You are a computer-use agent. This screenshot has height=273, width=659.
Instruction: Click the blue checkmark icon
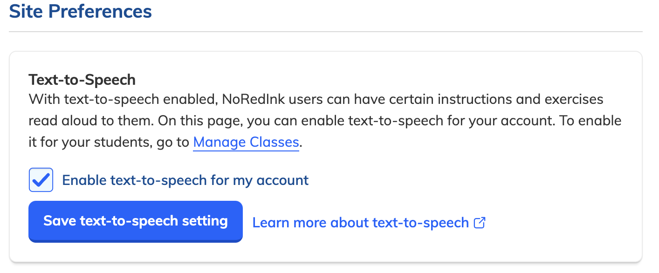coord(41,180)
